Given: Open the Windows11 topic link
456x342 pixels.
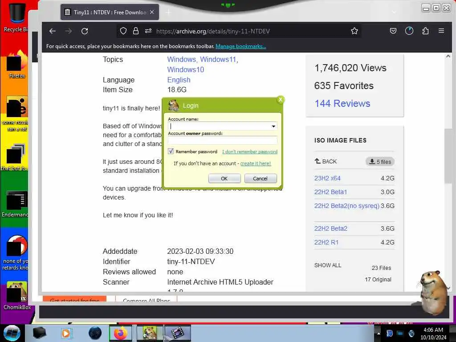Looking at the screenshot, I should 218,59.
